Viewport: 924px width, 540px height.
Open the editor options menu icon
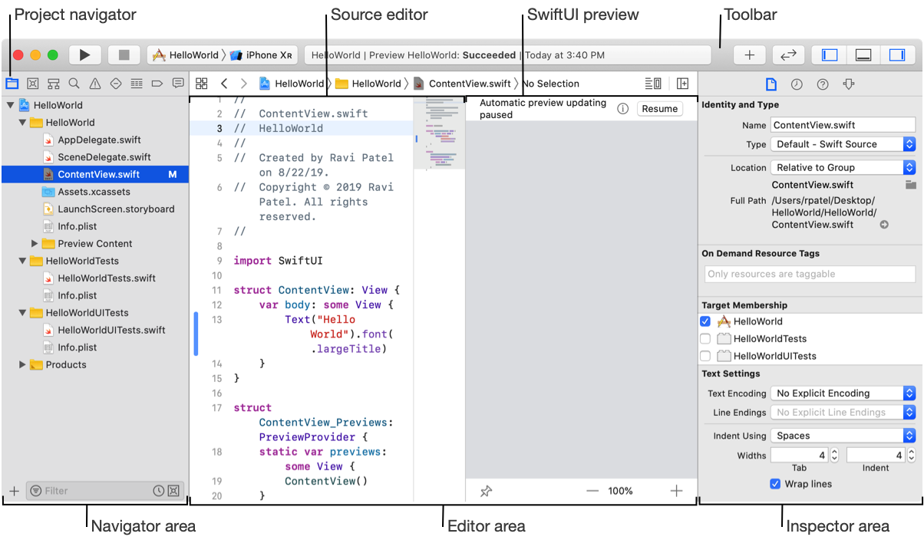[653, 84]
